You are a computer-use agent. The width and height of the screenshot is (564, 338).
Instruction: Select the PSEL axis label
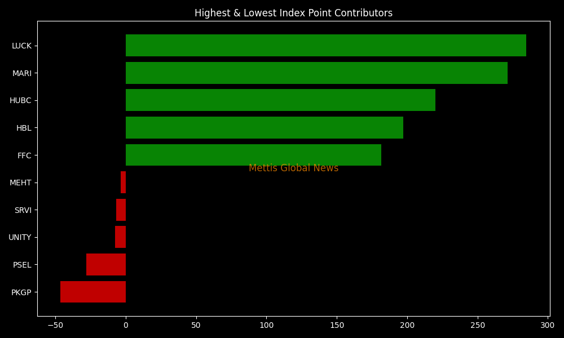22,265
